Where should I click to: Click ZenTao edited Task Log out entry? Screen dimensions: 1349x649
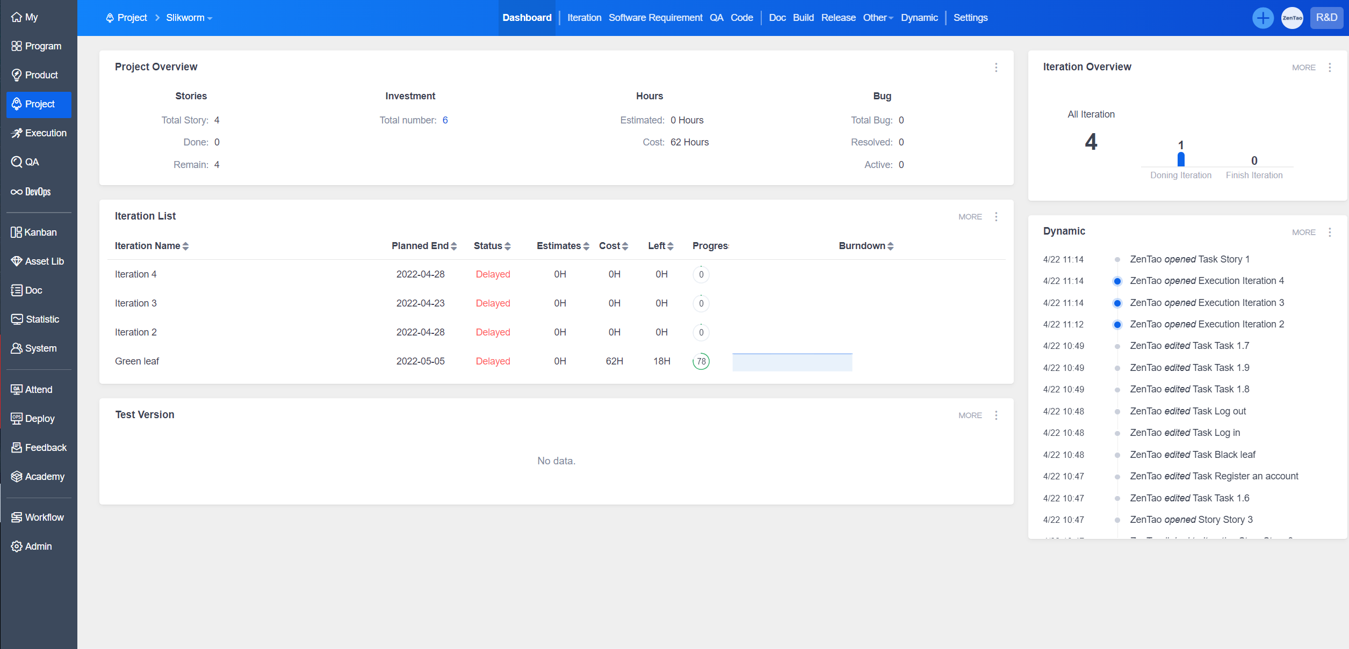click(x=1187, y=411)
